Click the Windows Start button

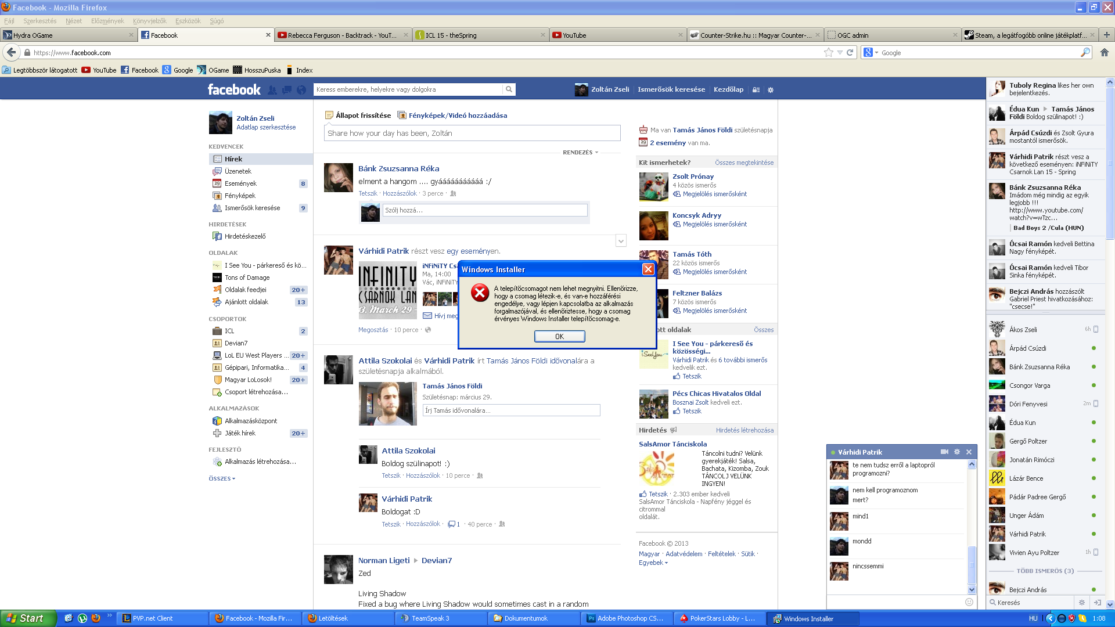click(x=28, y=618)
